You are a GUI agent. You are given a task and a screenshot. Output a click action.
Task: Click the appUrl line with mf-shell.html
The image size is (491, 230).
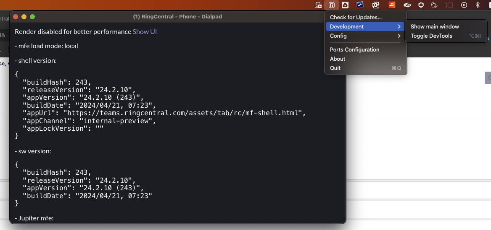coord(164,113)
